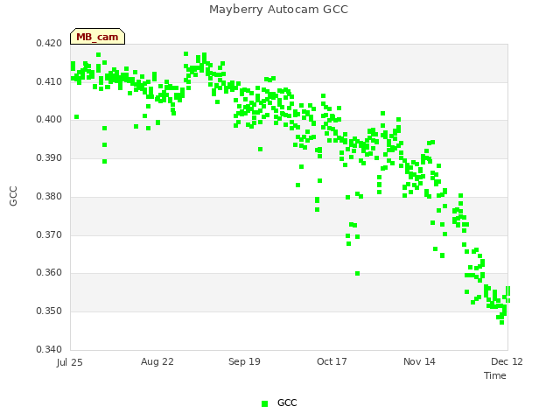Image resolution: width=560 pixels, height=420 pixels.
Task: Click the chart title Mayberry Autocam GCC
Action: [x=278, y=10]
